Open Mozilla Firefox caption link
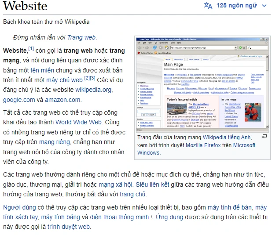 (x=203, y=145)
